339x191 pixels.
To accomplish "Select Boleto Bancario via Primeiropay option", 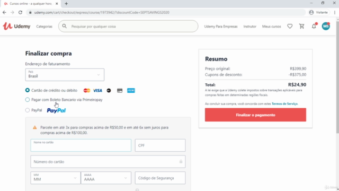I will click(27, 100).
